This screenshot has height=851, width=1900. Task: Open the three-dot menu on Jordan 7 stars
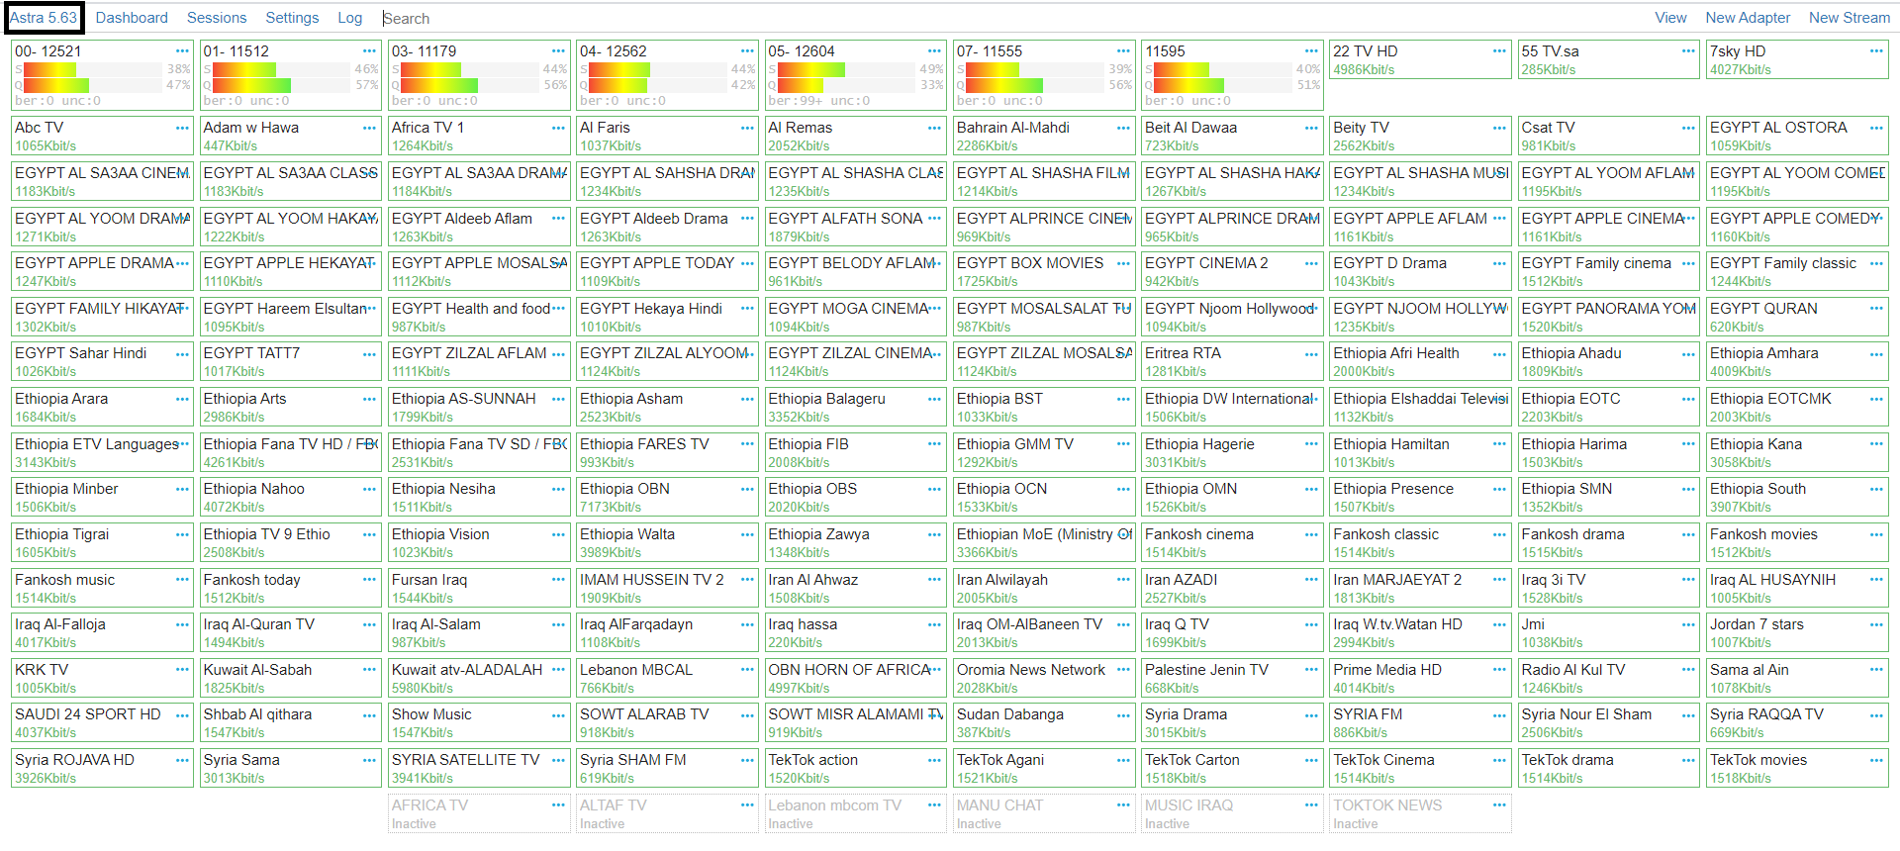(1876, 623)
